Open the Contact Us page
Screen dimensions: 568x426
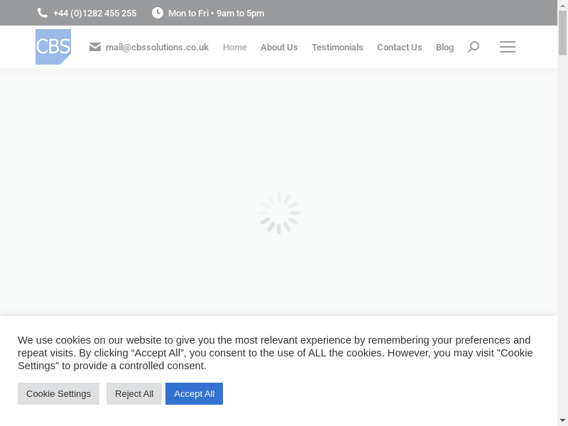tap(399, 48)
